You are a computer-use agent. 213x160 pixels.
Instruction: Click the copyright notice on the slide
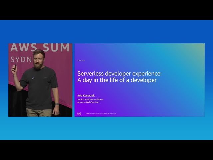101,114
